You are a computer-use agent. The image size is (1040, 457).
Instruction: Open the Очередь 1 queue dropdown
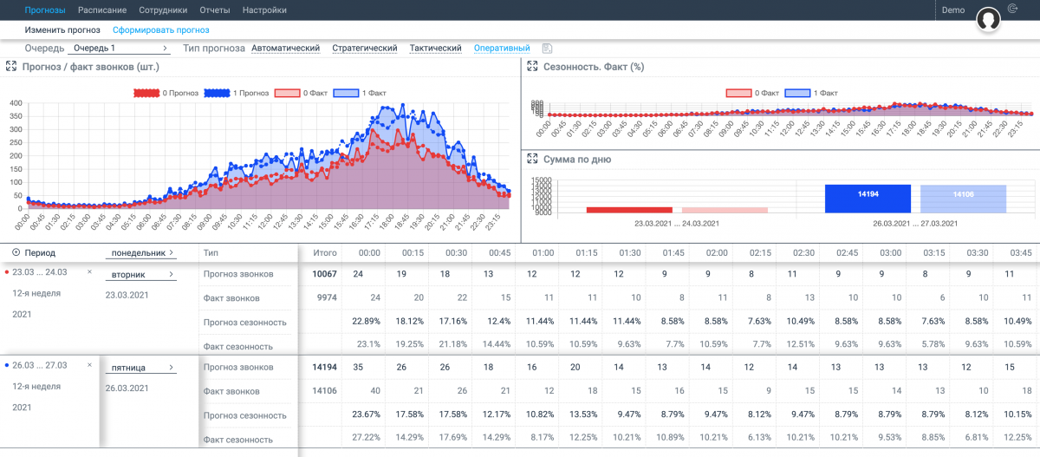(120, 49)
